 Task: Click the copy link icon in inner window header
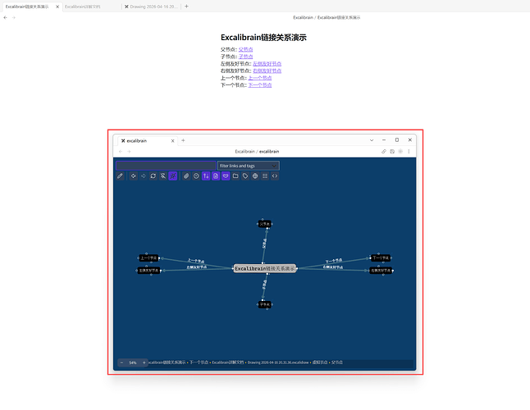pos(384,151)
